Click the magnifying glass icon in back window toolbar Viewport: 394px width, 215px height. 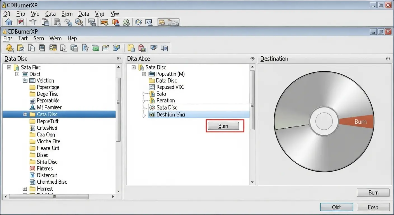point(79,22)
